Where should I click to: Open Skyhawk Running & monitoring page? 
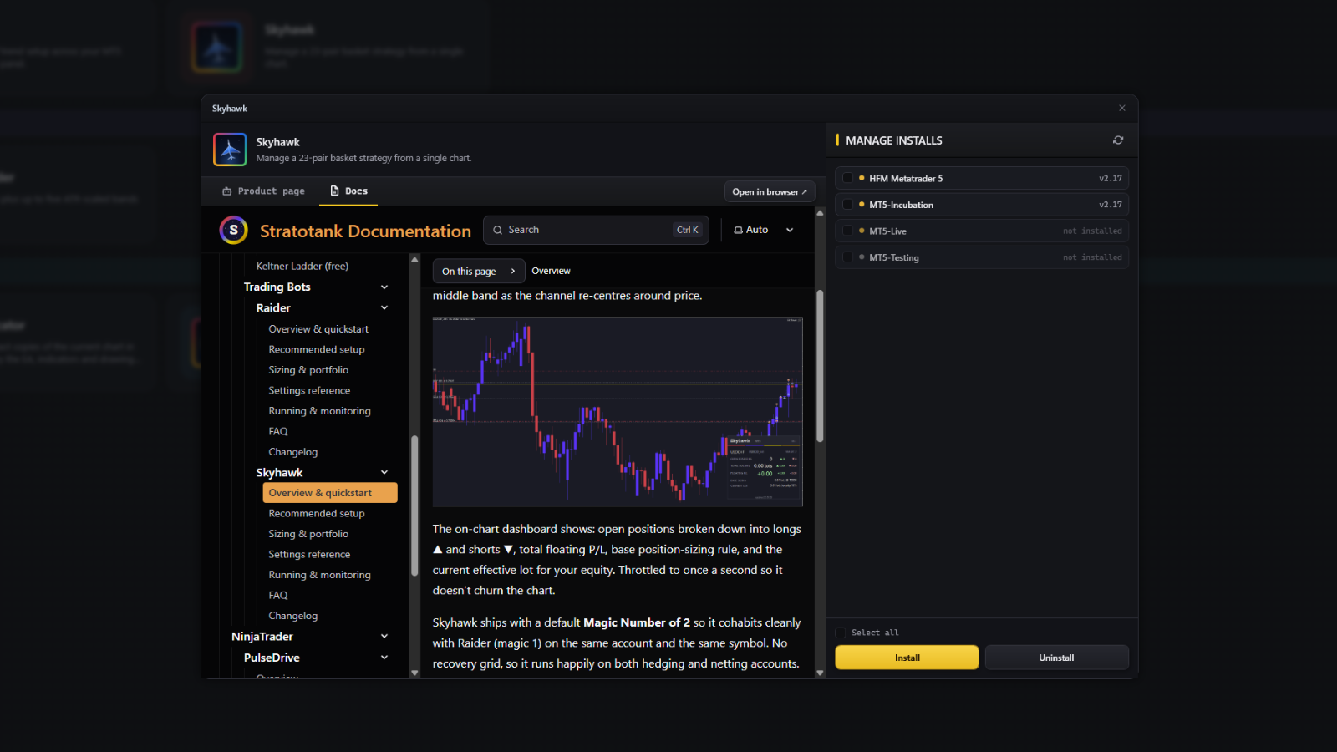(x=319, y=575)
